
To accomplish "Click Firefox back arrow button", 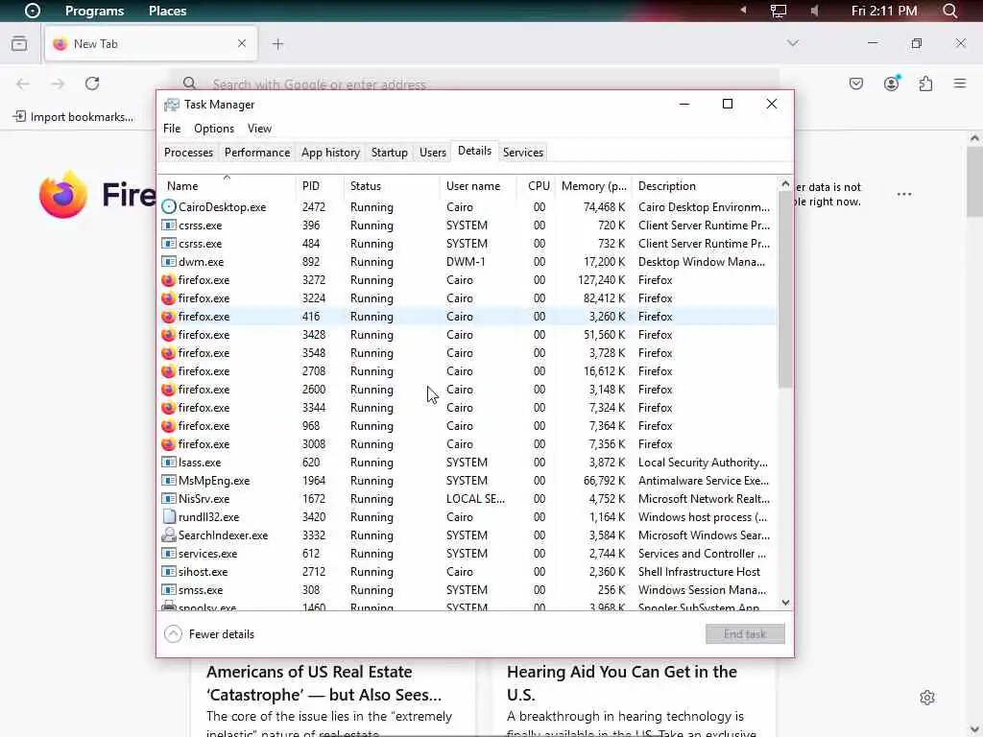I will [23, 84].
